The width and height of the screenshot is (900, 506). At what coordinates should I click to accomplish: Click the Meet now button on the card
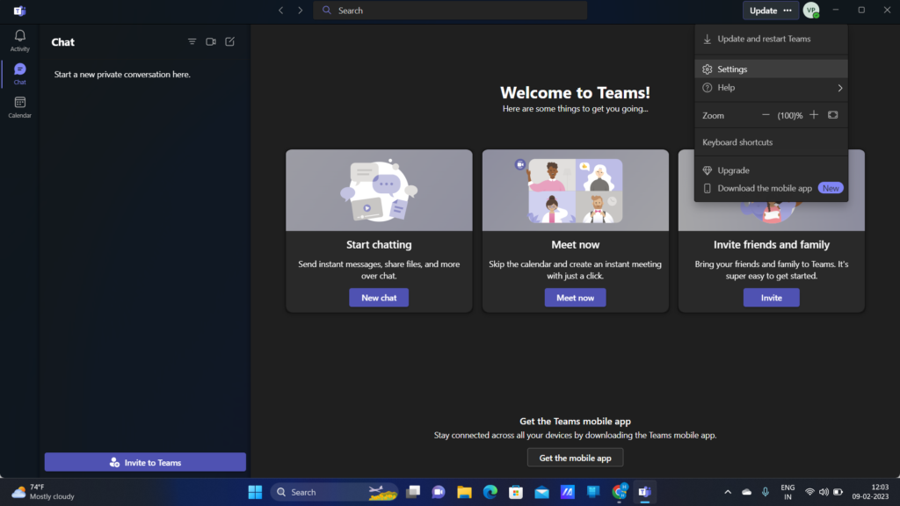tap(575, 298)
